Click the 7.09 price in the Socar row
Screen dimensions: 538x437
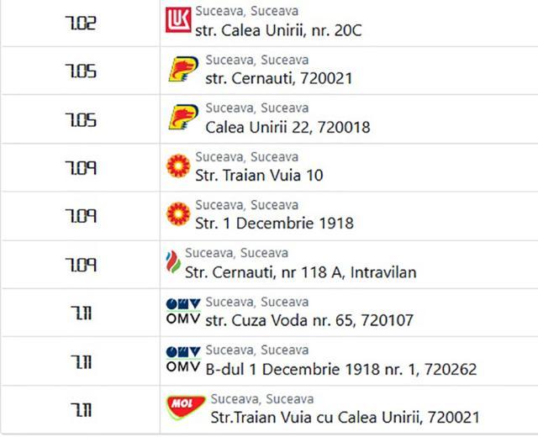[x=81, y=265]
